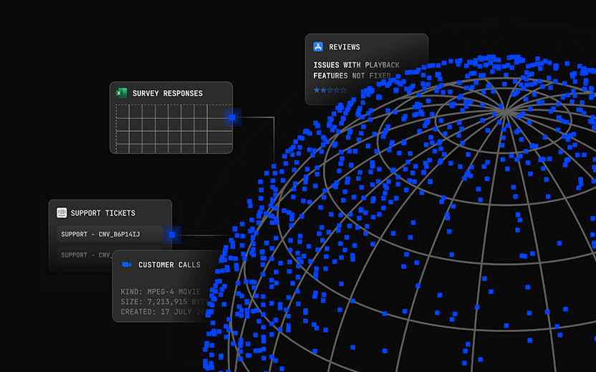Click the CUSTOMER CALLS heading
This screenshot has height=372, width=596.
click(169, 265)
